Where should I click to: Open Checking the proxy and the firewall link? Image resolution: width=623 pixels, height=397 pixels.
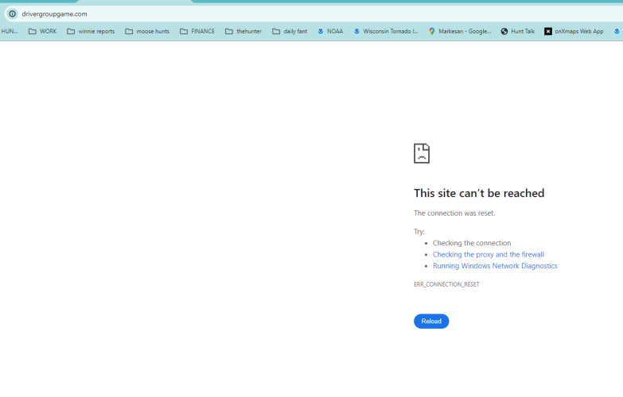(x=489, y=255)
